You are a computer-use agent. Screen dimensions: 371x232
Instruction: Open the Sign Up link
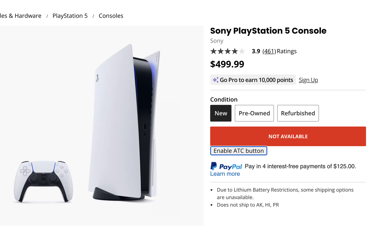tap(308, 79)
